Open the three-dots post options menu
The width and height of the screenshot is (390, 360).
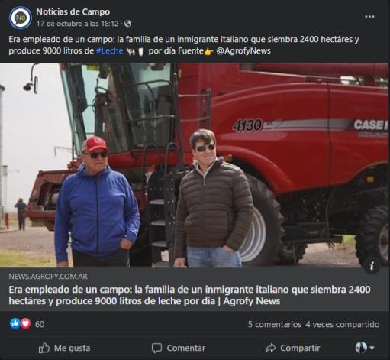point(369,17)
